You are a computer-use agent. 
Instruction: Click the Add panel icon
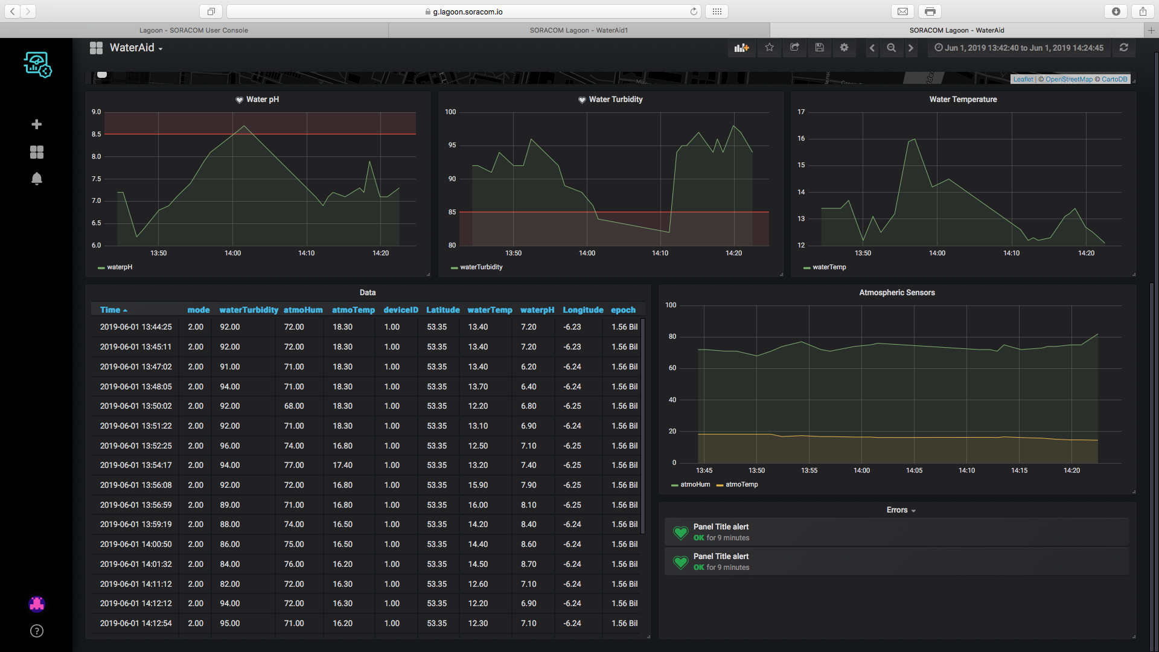741,48
